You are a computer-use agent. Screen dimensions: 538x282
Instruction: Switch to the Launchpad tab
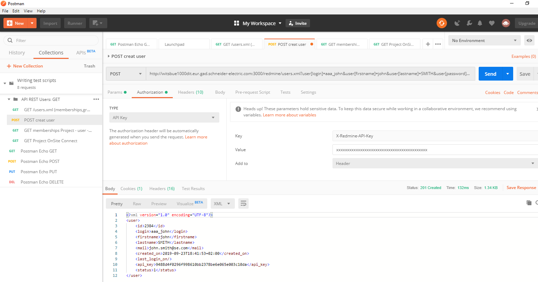click(x=185, y=44)
